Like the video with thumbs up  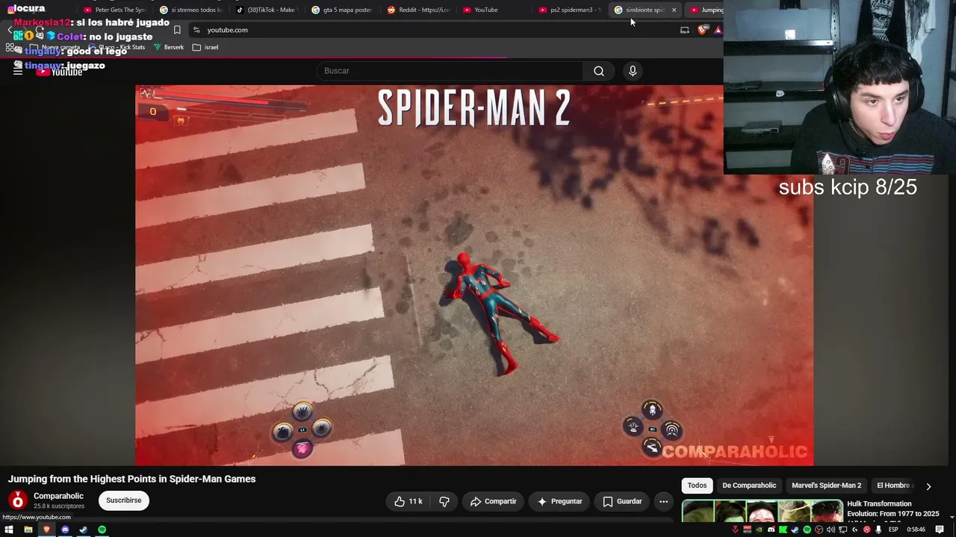tap(409, 501)
